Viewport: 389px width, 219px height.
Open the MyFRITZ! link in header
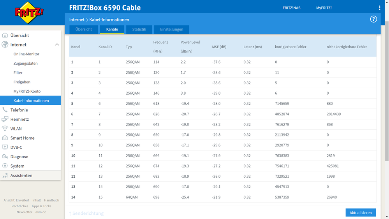(x=324, y=8)
